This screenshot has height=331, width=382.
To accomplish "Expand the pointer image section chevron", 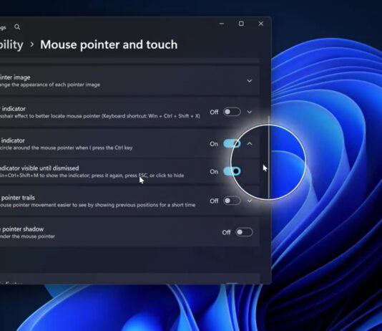I will 249,80.
